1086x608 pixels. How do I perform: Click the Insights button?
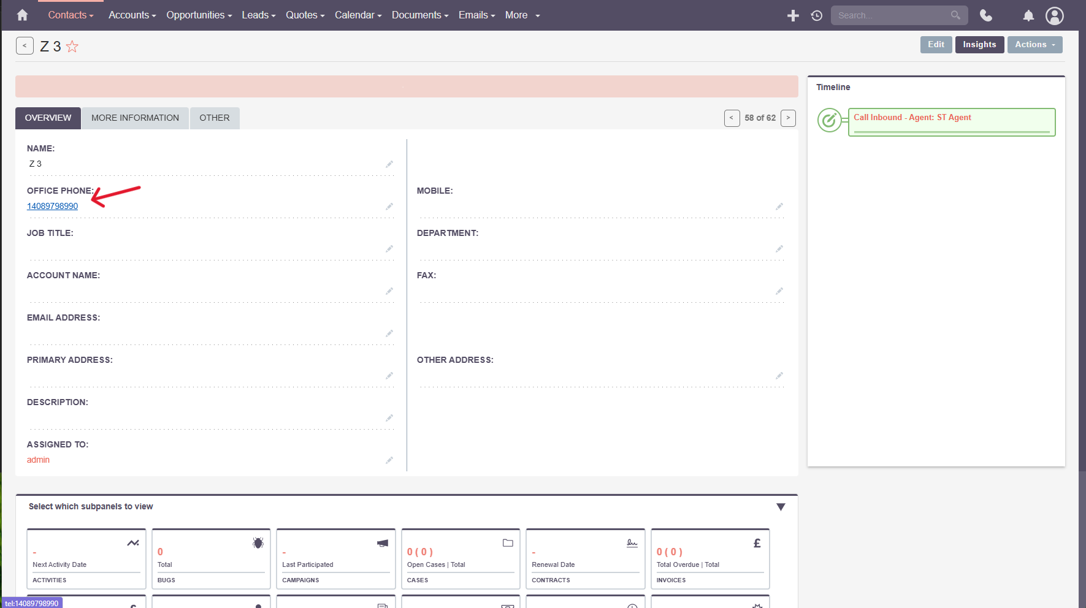[979, 44]
